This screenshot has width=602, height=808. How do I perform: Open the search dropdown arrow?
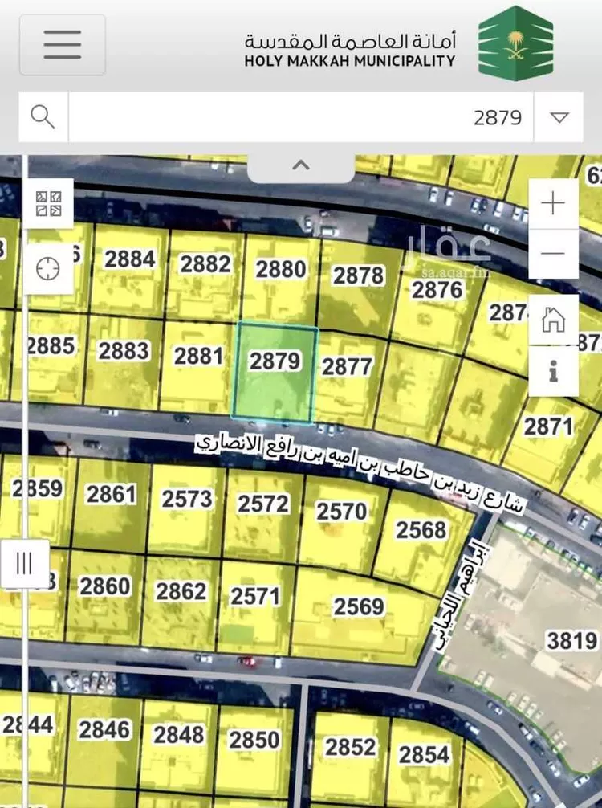point(559,117)
